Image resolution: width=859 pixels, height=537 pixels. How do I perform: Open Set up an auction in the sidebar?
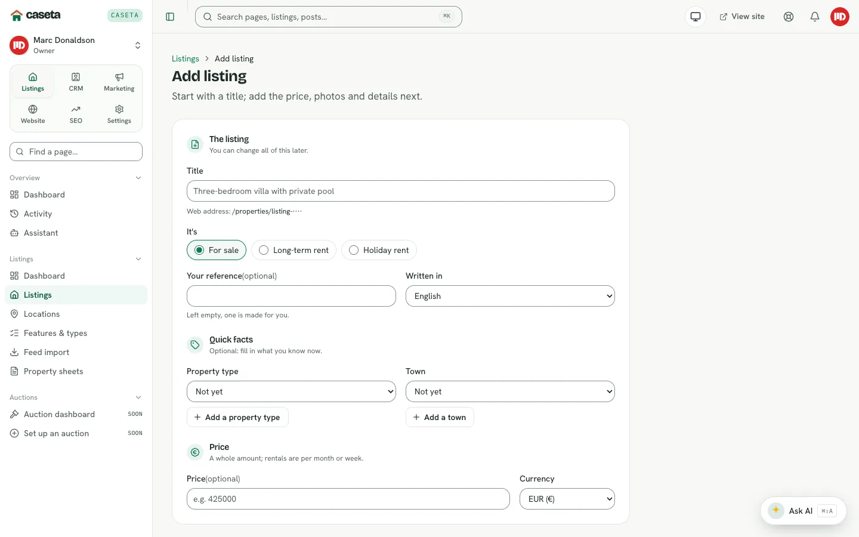pyautogui.click(x=76, y=433)
